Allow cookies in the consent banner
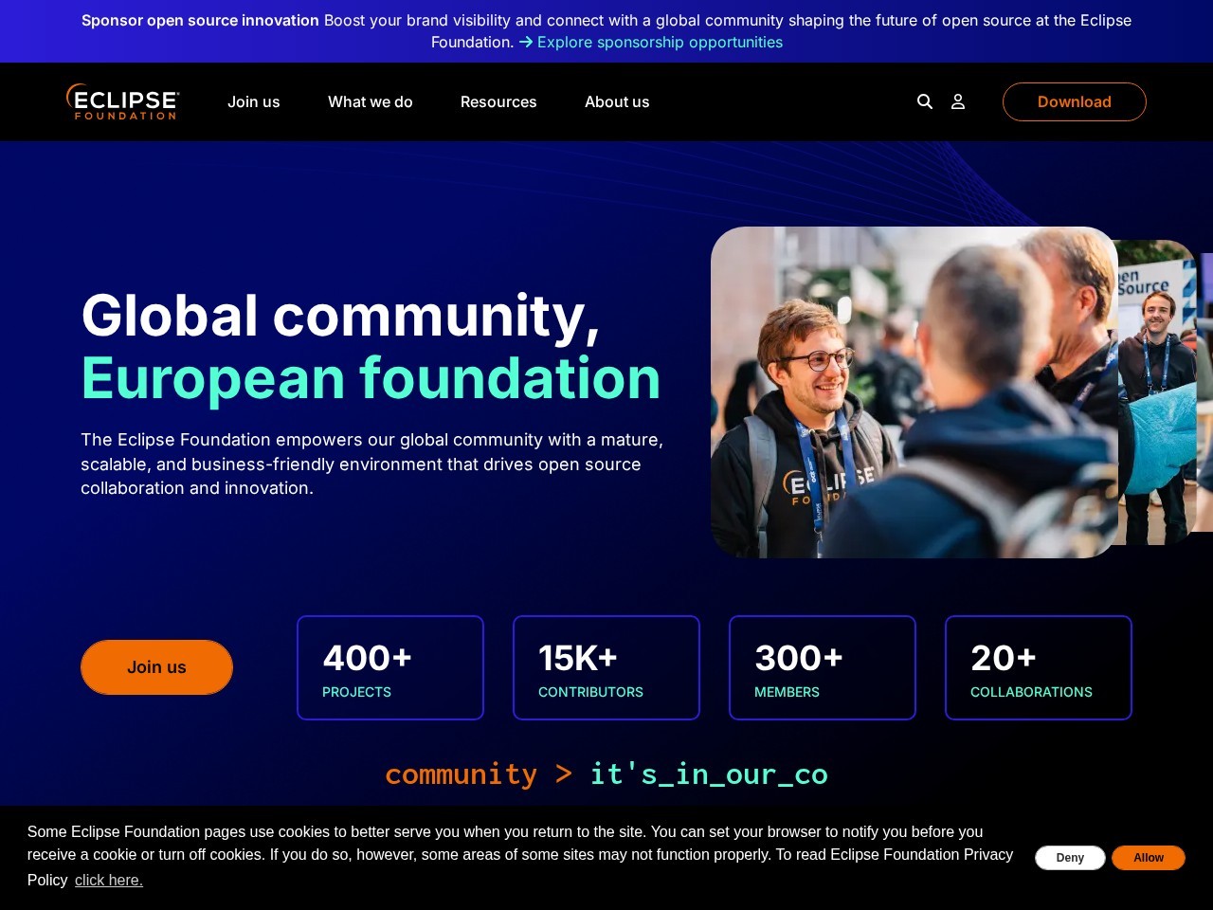The height and width of the screenshot is (910, 1213). [1149, 858]
